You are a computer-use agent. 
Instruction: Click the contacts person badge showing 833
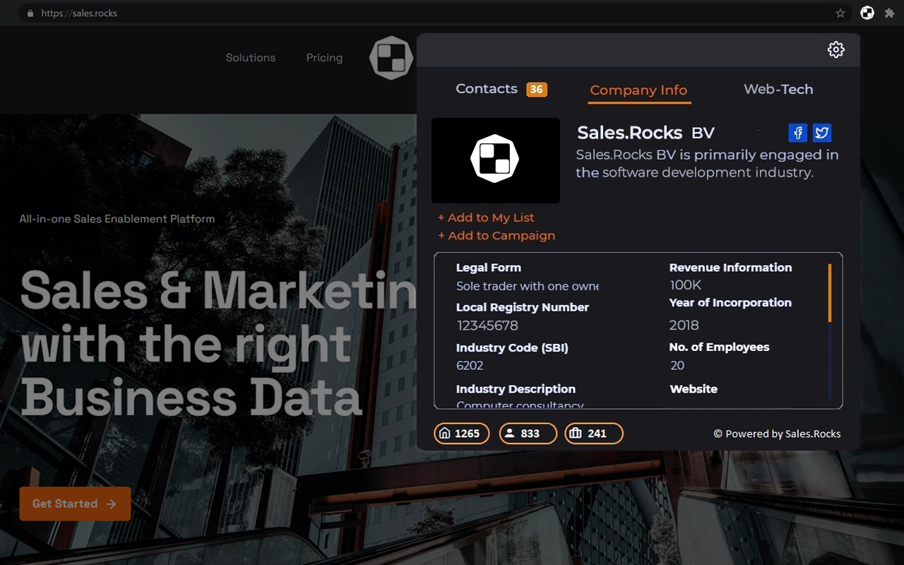(528, 433)
